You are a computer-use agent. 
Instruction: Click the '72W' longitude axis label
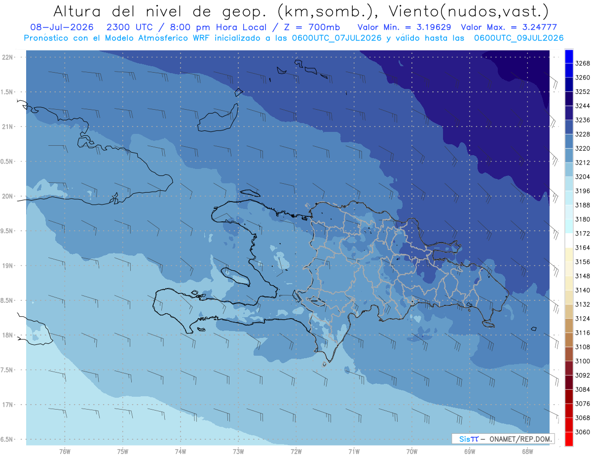coord(296,451)
